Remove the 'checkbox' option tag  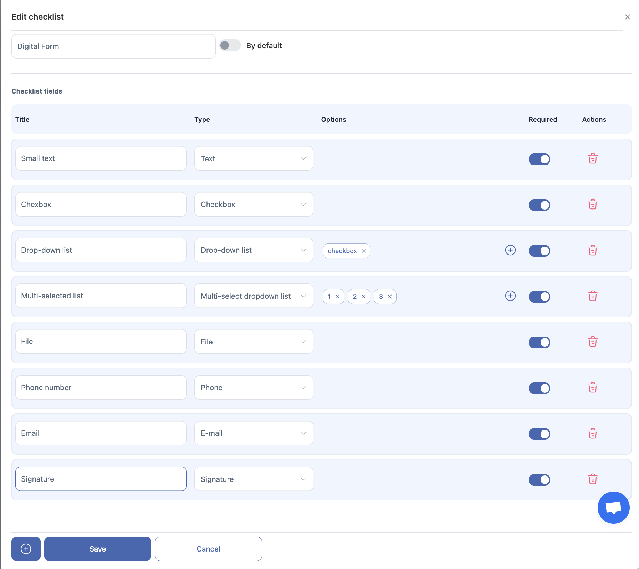pyautogui.click(x=364, y=251)
